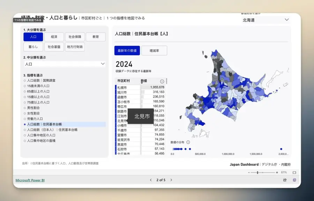Click the value 316,183
314x201 pixels.
(x=159, y=92)
